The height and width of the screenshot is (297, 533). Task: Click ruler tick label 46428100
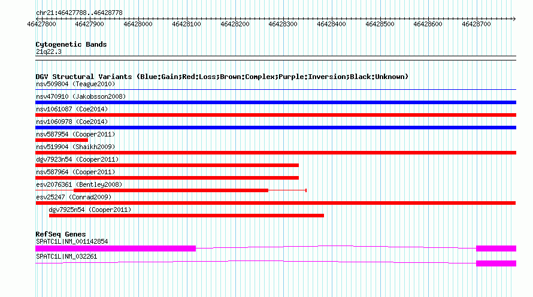tap(186, 24)
